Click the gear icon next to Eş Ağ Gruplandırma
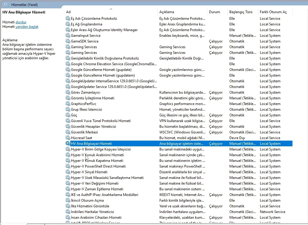The image size is (308, 225). pyautogui.click(x=68, y=24)
